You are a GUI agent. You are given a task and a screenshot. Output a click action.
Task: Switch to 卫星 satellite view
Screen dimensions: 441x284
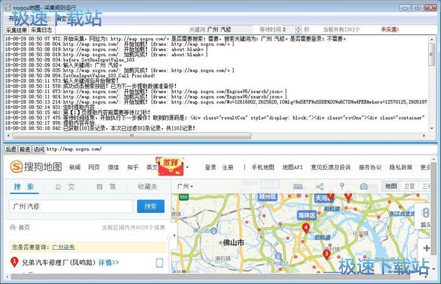[x=409, y=186]
